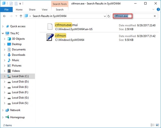
Task: Switch to details view icon in status bar
Action: pyautogui.click(x=153, y=125)
